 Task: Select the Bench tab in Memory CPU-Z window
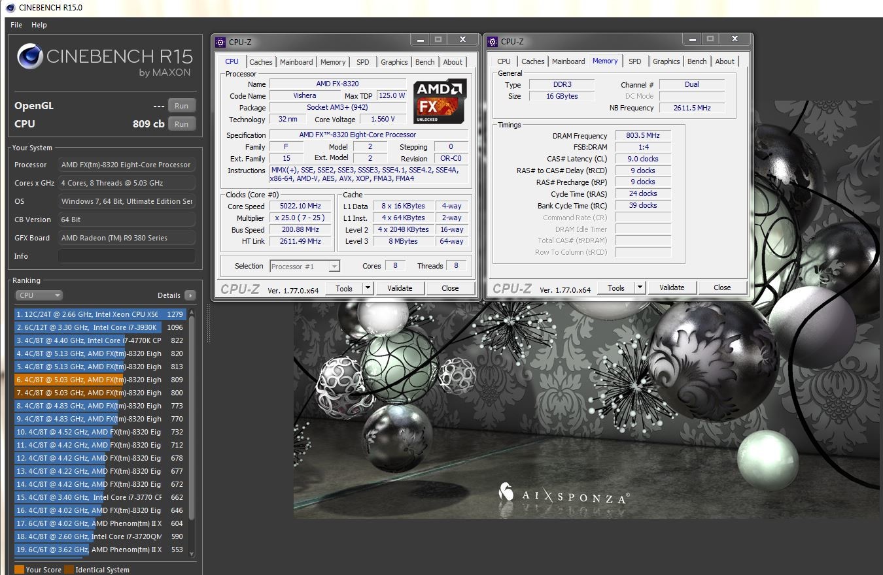click(697, 61)
